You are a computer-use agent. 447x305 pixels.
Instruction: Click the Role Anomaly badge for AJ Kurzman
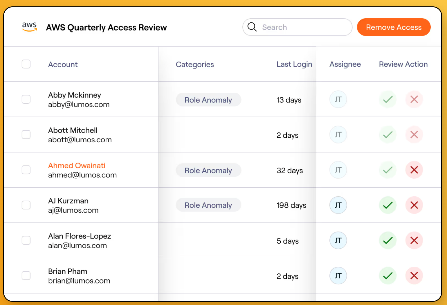pyautogui.click(x=208, y=205)
